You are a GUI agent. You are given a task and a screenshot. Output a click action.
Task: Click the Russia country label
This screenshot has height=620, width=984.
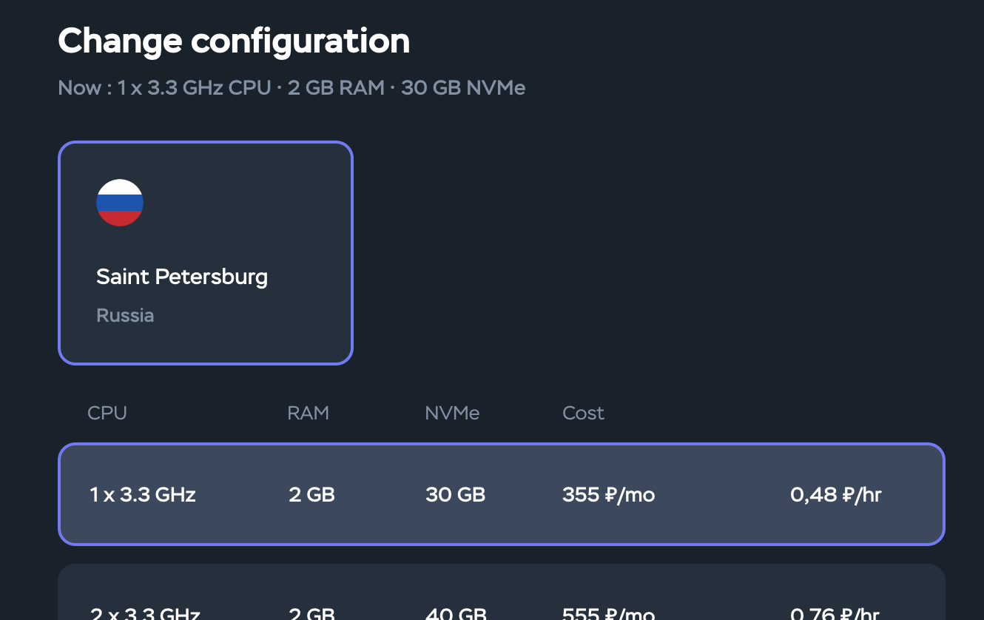tap(125, 315)
